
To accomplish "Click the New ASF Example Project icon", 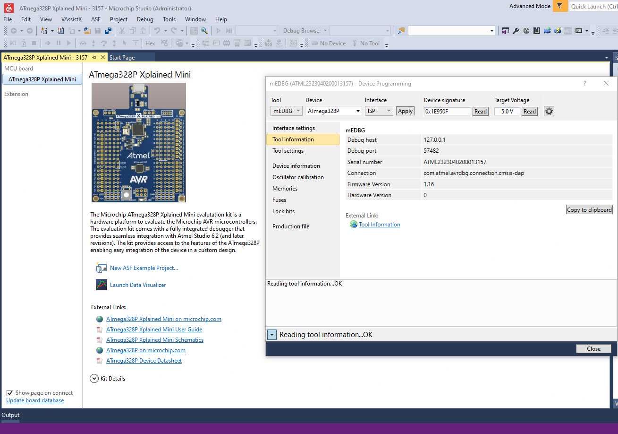I will pos(102,268).
